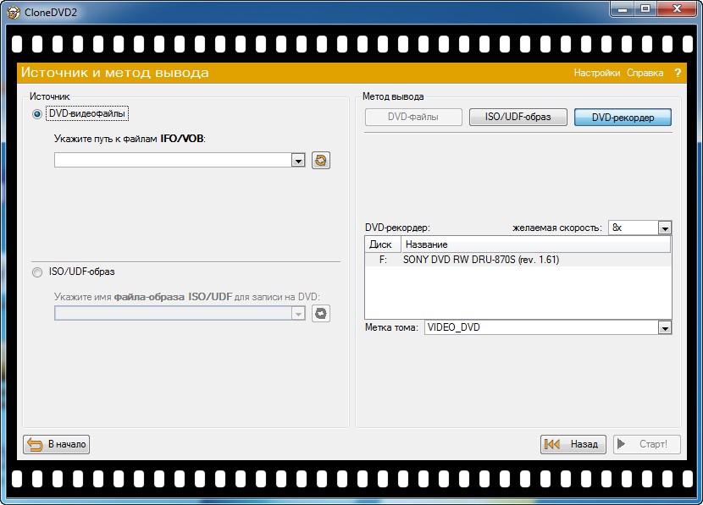The image size is (703, 505).
Task: Click the browse folder icon for IFO/VOB path
Action: 320,160
